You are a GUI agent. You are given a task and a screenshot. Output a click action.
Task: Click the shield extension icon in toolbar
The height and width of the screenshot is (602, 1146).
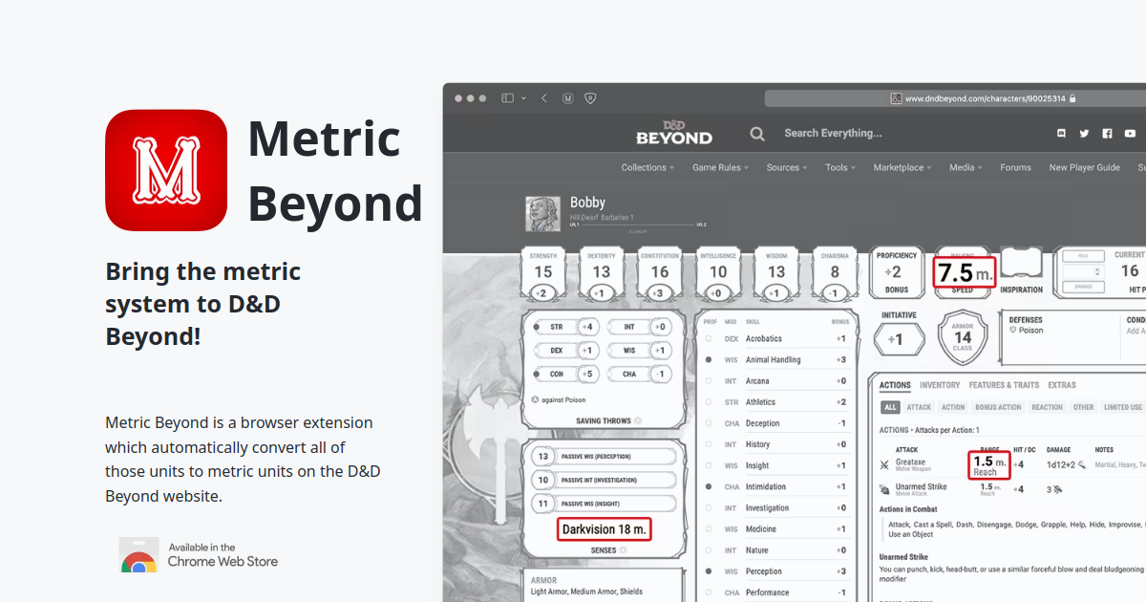591,97
